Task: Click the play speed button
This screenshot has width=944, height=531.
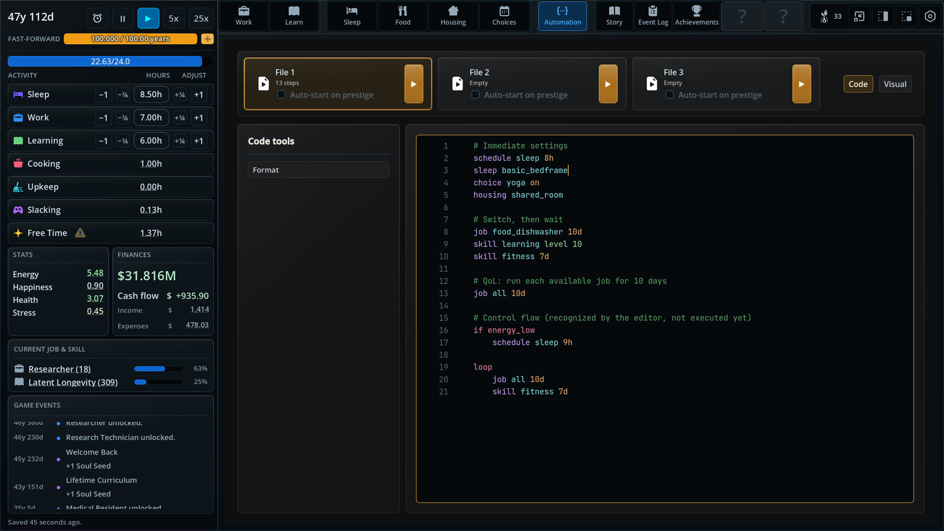Action: click(x=148, y=19)
